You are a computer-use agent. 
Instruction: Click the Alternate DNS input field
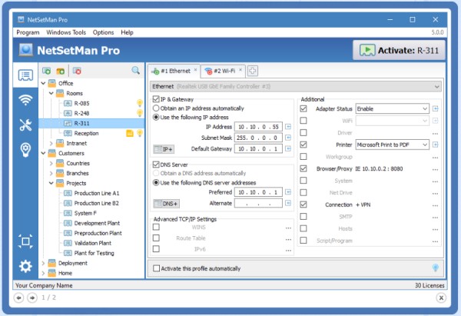[x=258, y=203]
